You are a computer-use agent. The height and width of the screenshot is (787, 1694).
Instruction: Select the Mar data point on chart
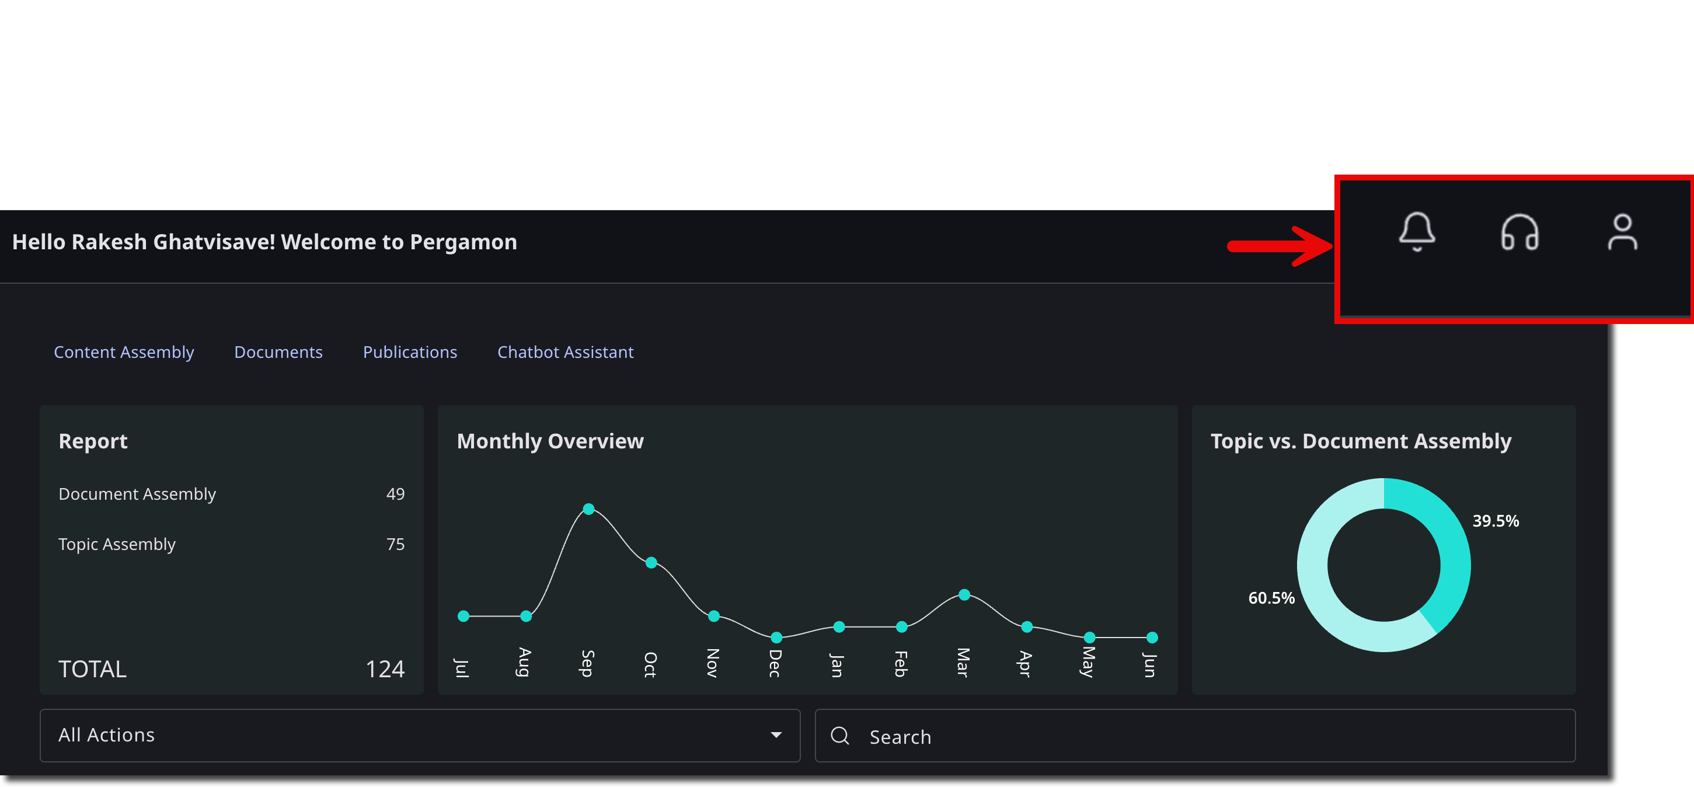pos(964,594)
